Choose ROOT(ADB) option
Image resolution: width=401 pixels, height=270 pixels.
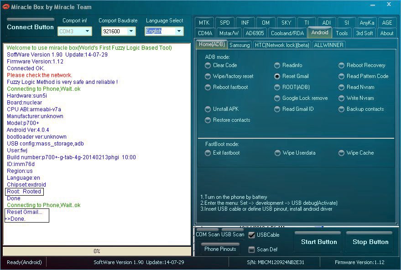(x=277, y=88)
